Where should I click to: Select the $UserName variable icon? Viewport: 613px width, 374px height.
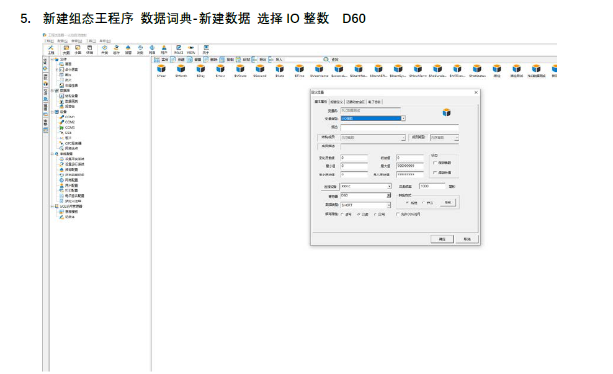(319, 69)
